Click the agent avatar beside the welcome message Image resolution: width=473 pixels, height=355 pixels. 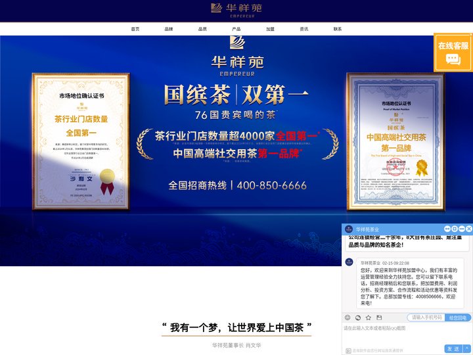(349, 262)
